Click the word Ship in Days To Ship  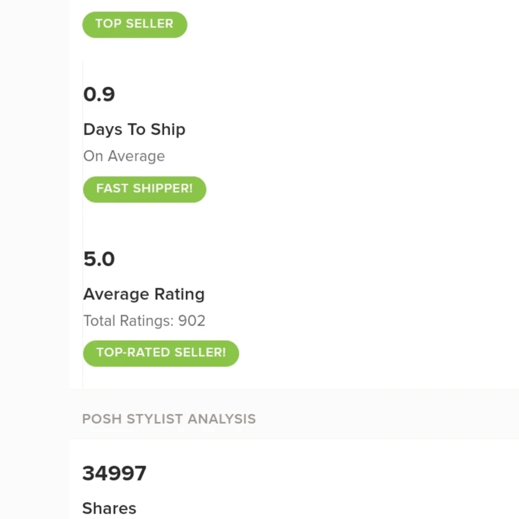click(168, 129)
